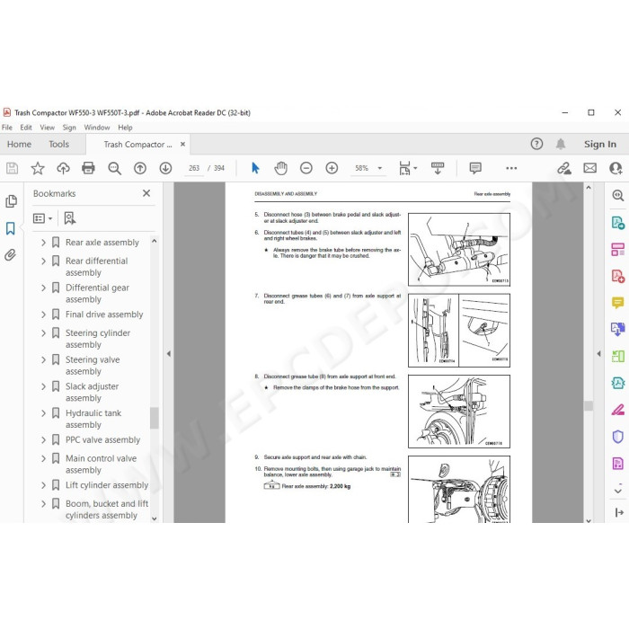
Task: Switch to the Home tab
Action: (19, 144)
